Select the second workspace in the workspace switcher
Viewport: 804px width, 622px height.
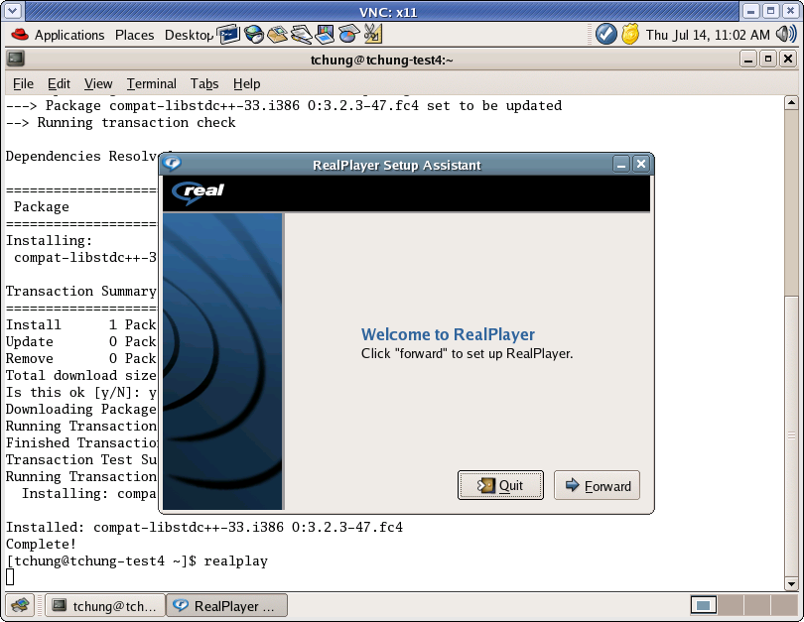[x=731, y=605]
